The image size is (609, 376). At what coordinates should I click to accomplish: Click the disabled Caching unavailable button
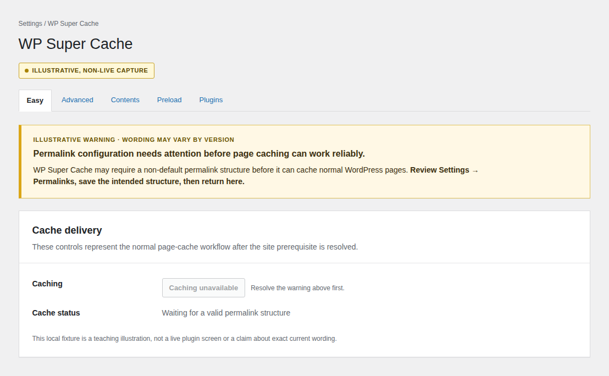tap(203, 288)
